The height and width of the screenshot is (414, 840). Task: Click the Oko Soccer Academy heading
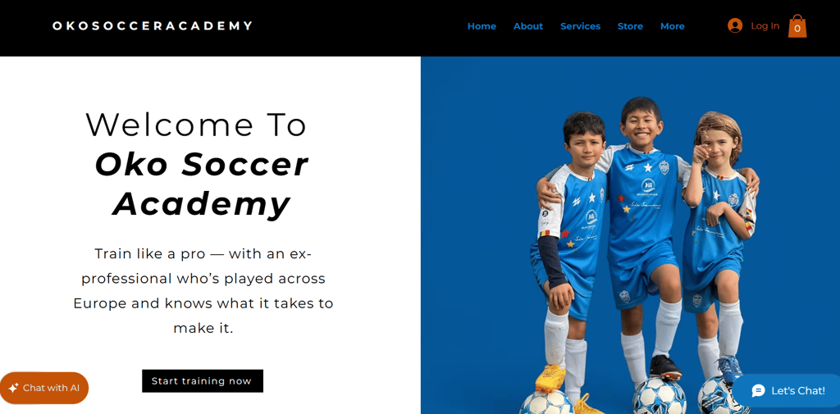[202, 184]
